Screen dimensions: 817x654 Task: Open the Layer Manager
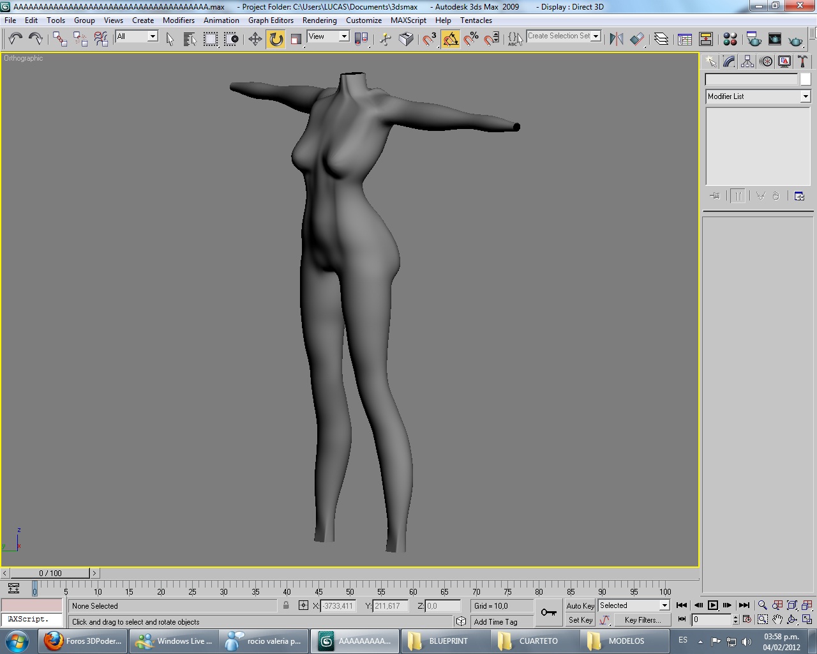coord(661,40)
